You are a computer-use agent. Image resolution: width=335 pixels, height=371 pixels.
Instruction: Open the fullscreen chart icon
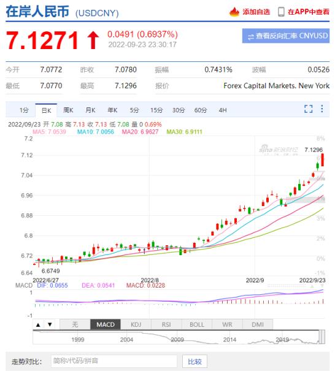pos(308,109)
